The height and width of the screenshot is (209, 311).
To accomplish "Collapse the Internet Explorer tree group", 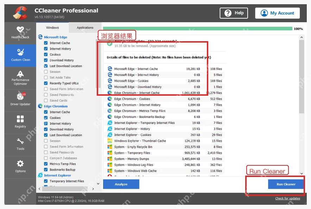I will tap(57, 176).
